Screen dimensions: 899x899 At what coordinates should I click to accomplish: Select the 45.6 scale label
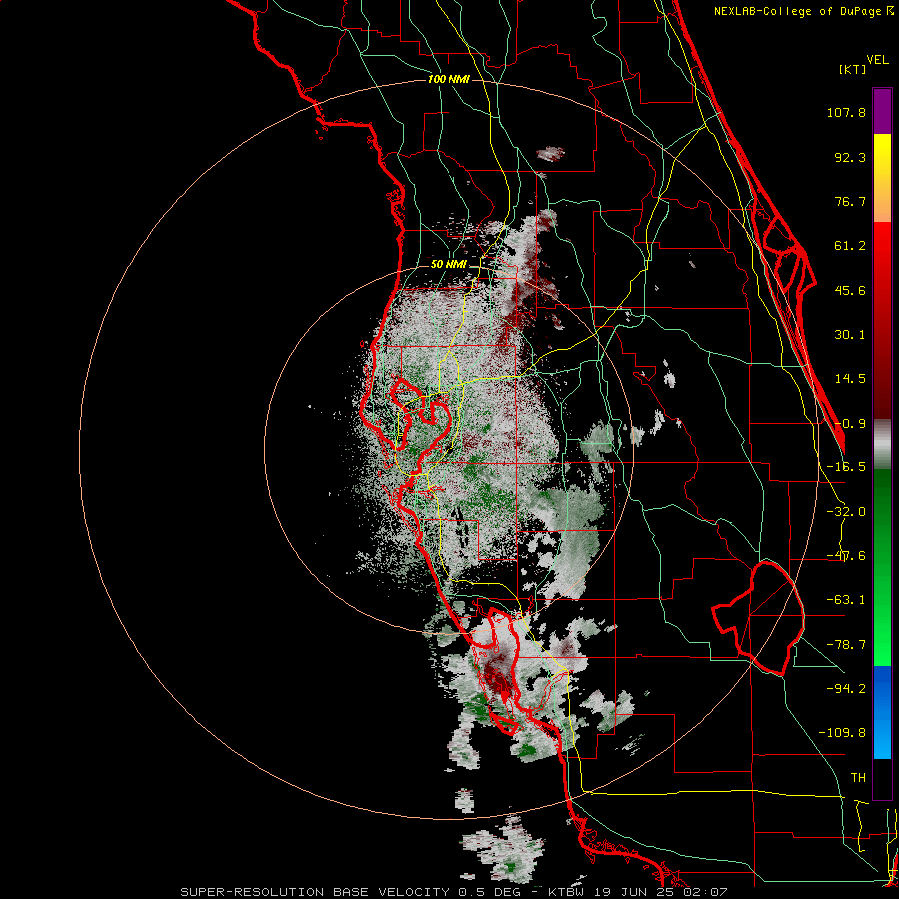(850, 290)
